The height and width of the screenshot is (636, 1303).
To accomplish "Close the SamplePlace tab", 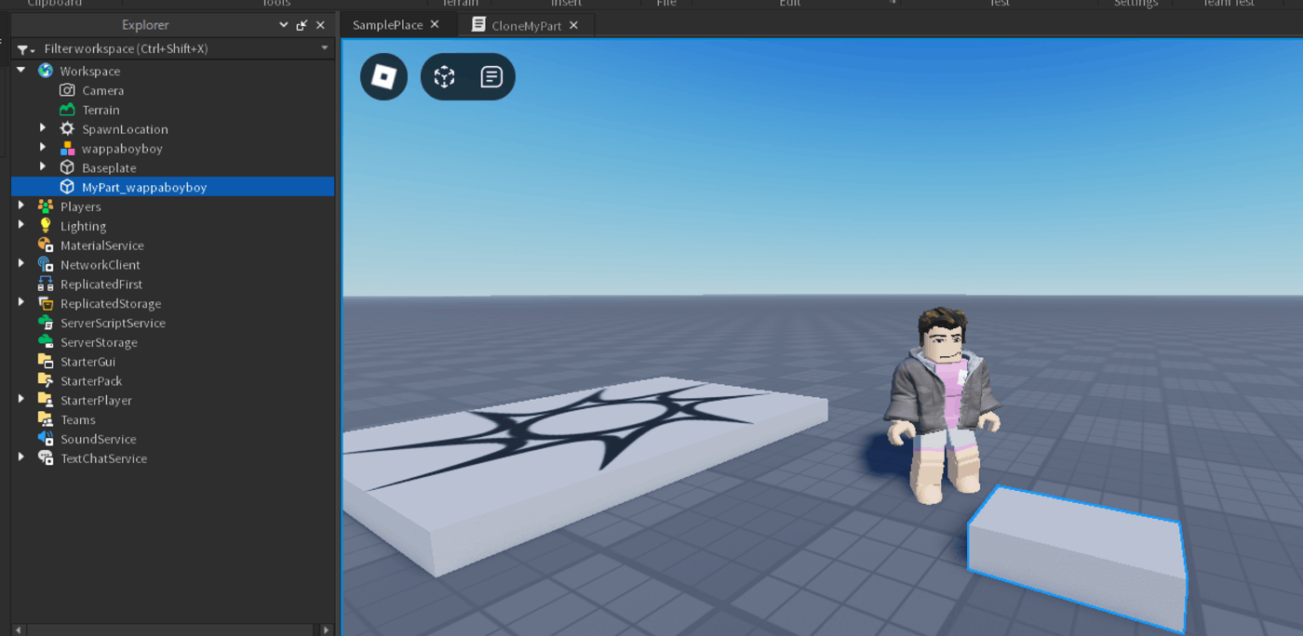I will click(x=435, y=25).
